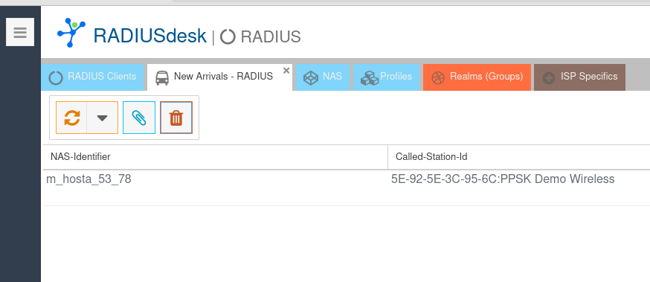The width and height of the screenshot is (650, 282).
Task: Open the NAS tab
Action: pos(323,77)
